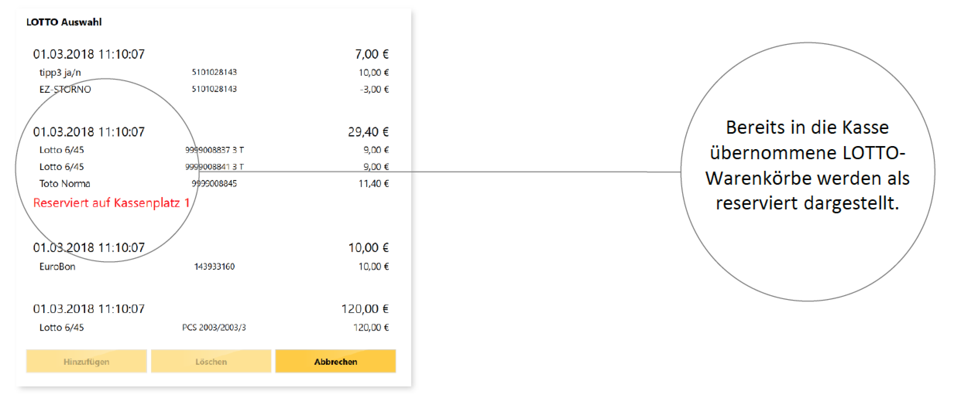Viewport: 954px width, 398px height.
Task: Click the Lotto 6/45 row 9999008841
Action: pyautogui.click(x=211, y=167)
